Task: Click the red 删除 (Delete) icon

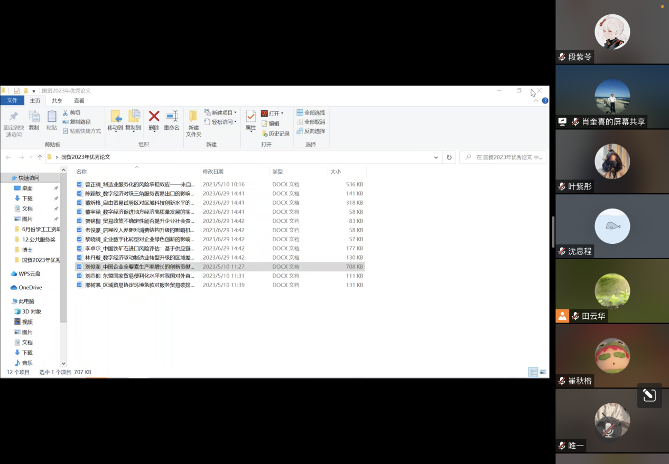Action: [x=154, y=116]
